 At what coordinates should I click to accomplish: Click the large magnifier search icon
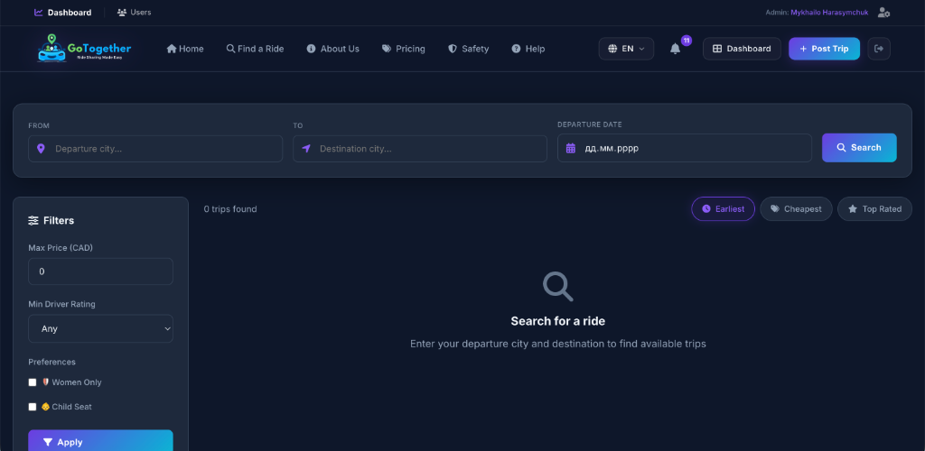pos(557,287)
